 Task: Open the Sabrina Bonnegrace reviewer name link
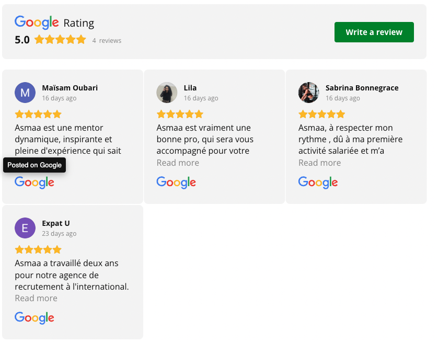pos(362,88)
